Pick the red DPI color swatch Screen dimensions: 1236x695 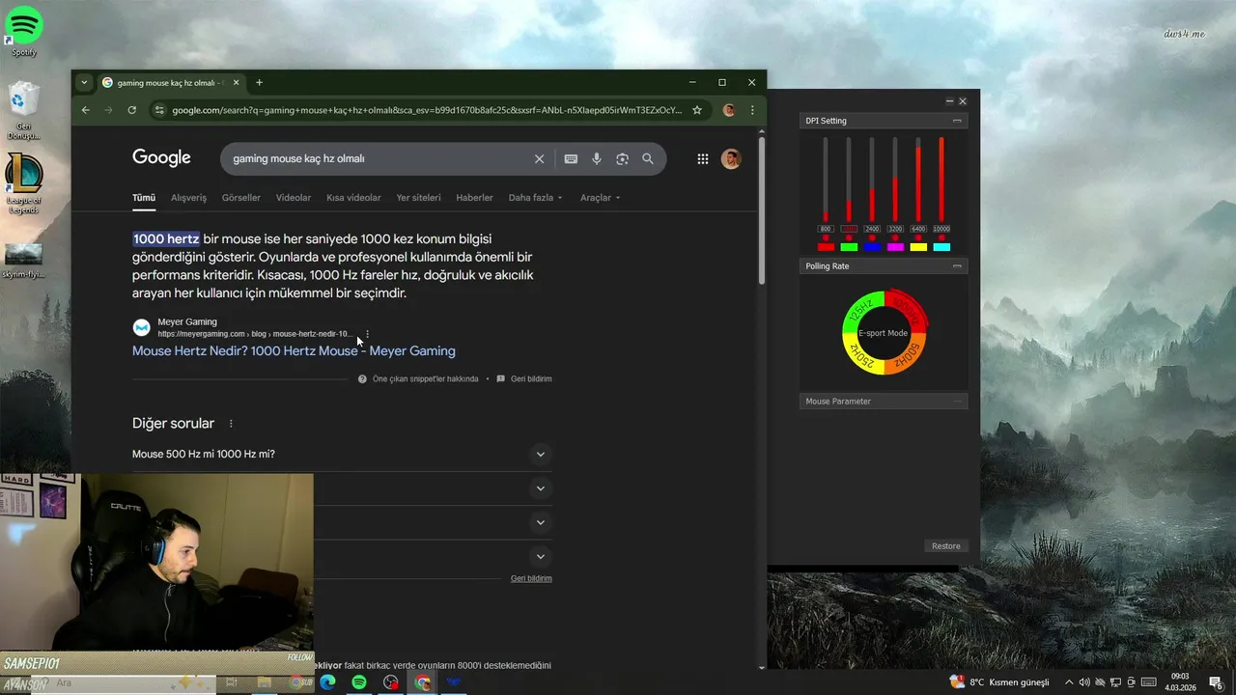click(826, 247)
